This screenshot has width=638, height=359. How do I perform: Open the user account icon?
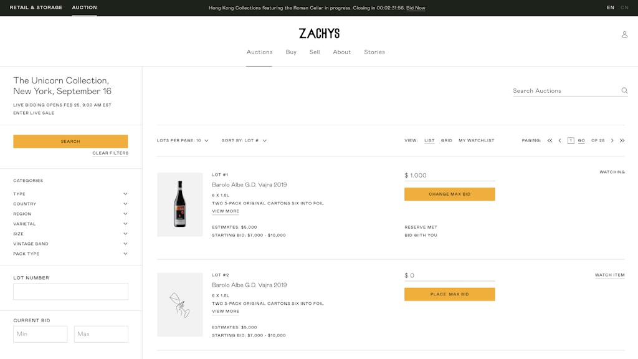(x=624, y=35)
